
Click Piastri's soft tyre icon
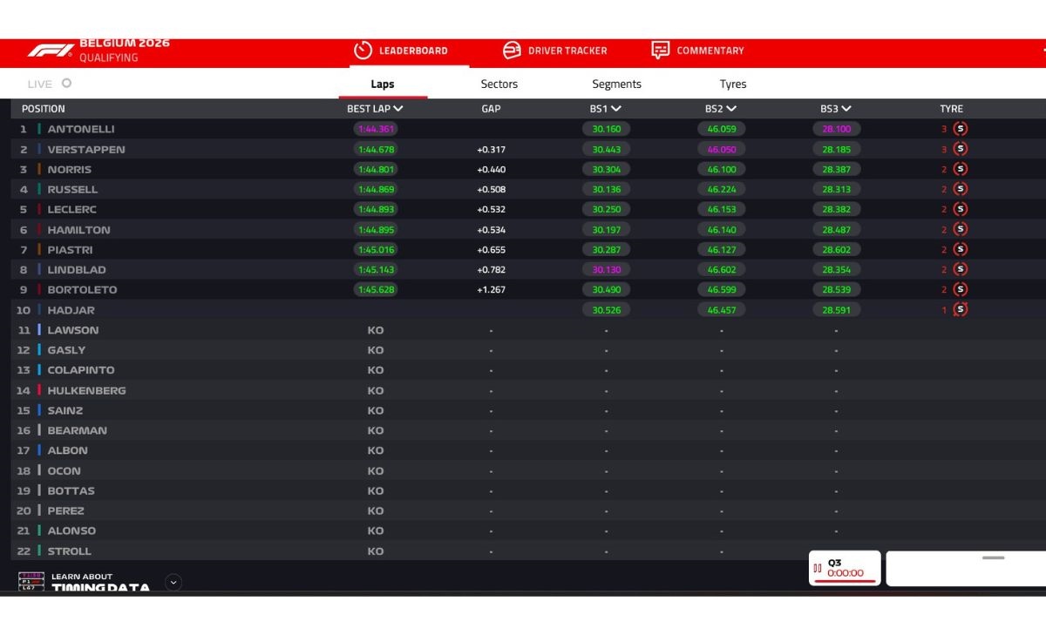tap(961, 249)
